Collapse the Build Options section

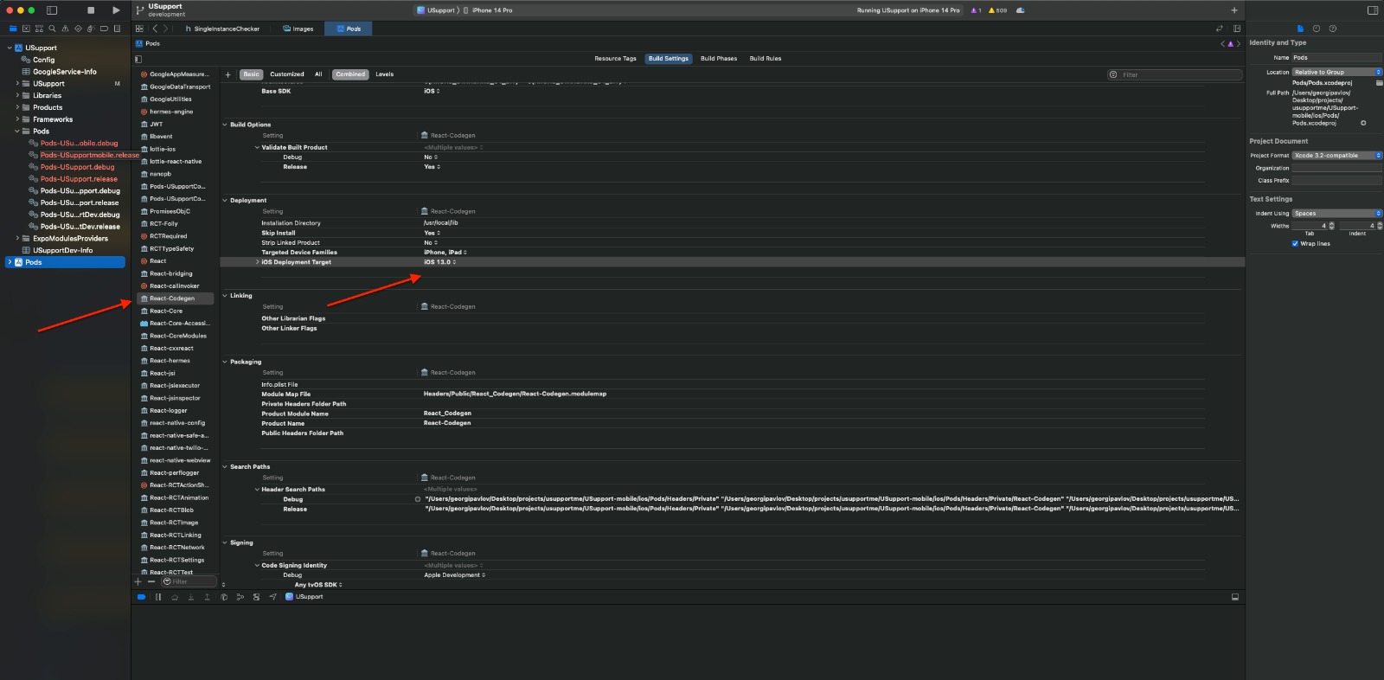click(225, 125)
